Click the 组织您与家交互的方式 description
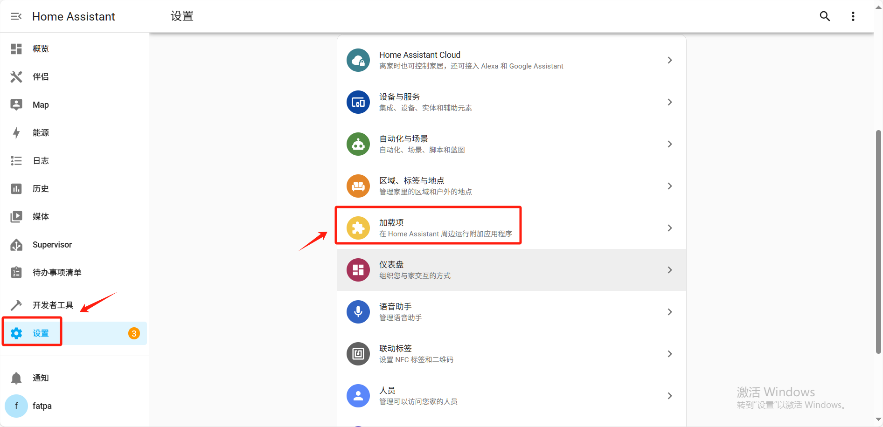This screenshot has height=427, width=883. pyautogui.click(x=415, y=276)
